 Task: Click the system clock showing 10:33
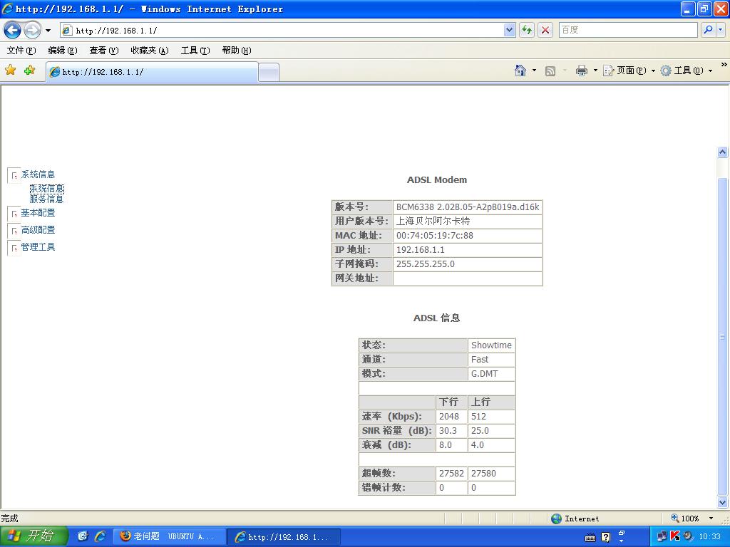[709, 537]
